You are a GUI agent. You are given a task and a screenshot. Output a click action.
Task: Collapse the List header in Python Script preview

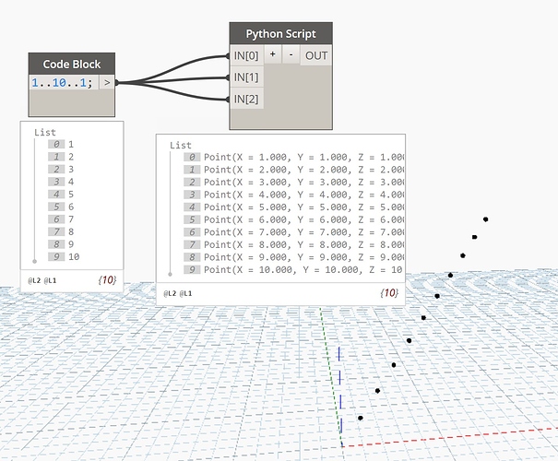click(181, 145)
